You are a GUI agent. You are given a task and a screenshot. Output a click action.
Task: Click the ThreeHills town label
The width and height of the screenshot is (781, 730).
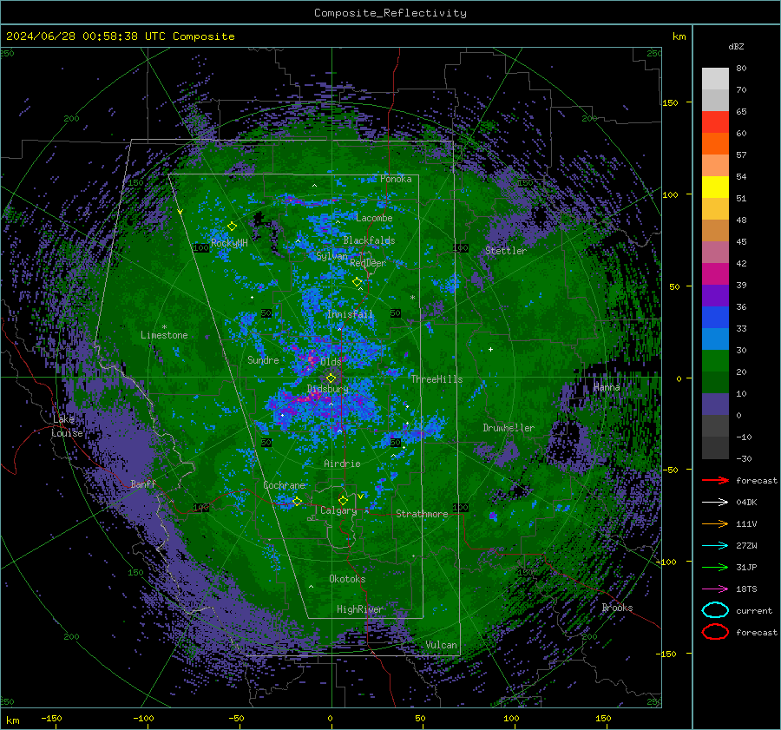pyautogui.click(x=436, y=379)
